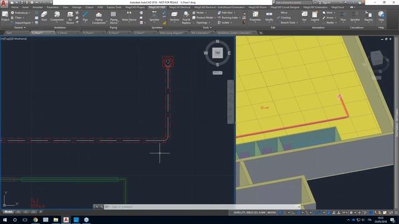This screenshot has width=399, height=224.
Task: Click the 3D ViewCube in the right viewport
Action: pos(377,58)
